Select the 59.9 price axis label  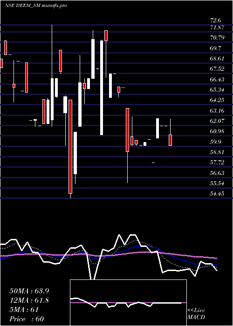click(215, 142)
